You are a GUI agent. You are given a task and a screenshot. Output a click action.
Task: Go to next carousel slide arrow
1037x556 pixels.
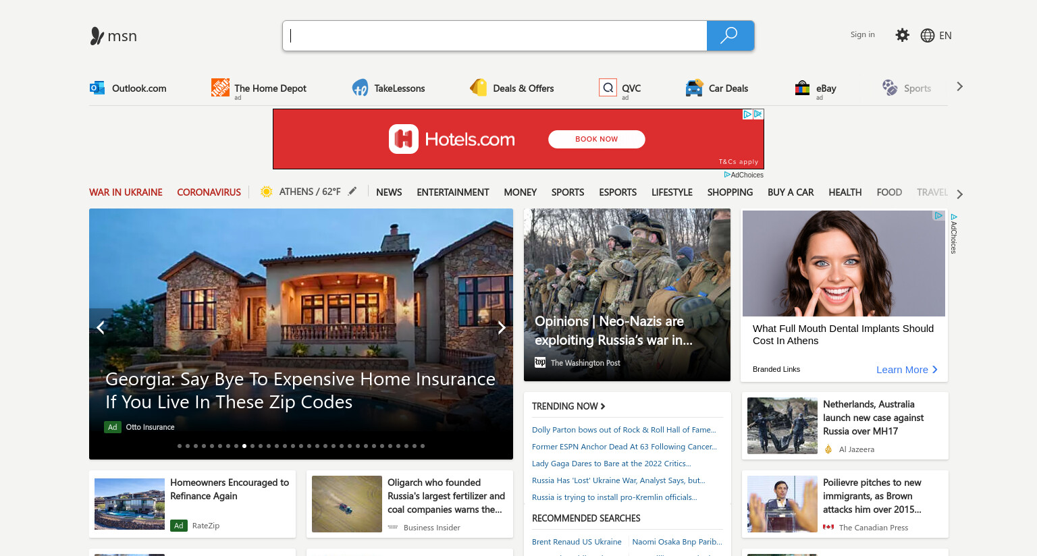[502, 328]
